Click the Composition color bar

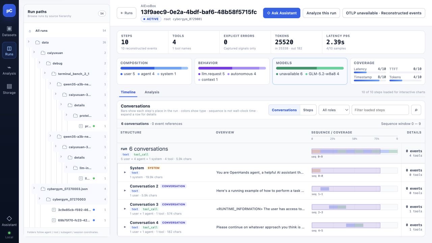tap(154, 68)
